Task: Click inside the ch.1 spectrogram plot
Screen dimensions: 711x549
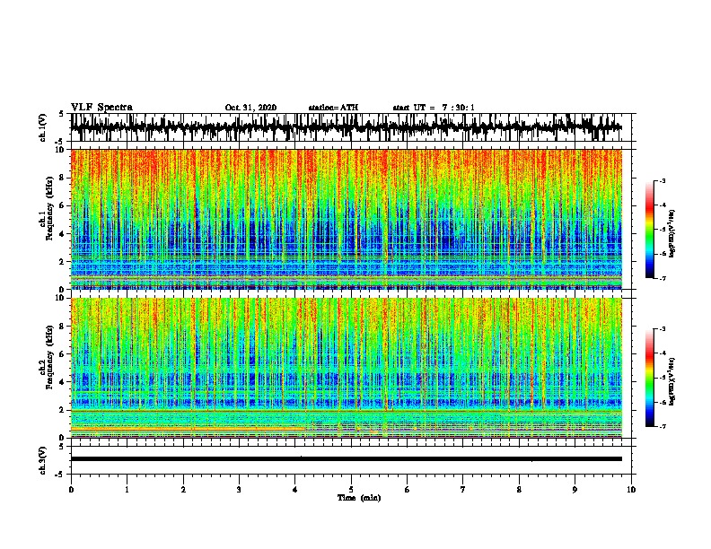Action: pyautogui.click(x=346, y=219)
